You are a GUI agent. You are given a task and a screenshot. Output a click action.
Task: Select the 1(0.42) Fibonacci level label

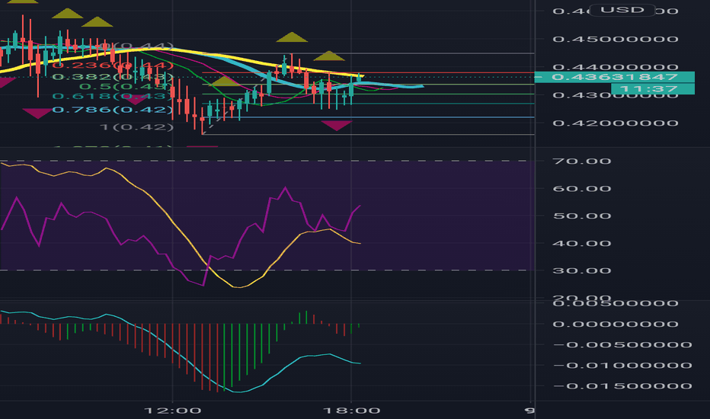(136, 126)
